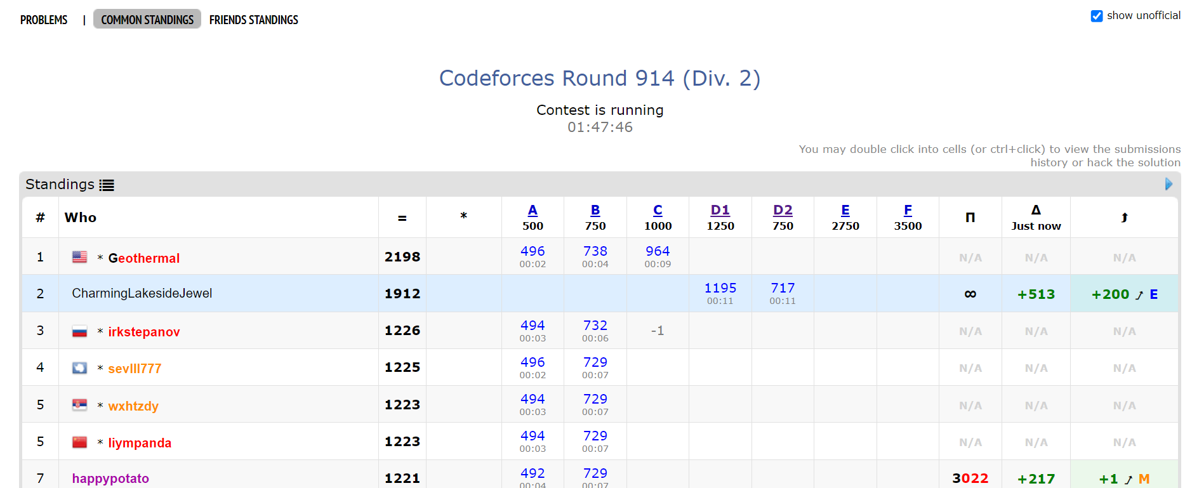Image resolution: width=1185 pixels, height=488 pixels.
Task: Click Geothermal's problem B score 738
Action: tap(595, 251)
